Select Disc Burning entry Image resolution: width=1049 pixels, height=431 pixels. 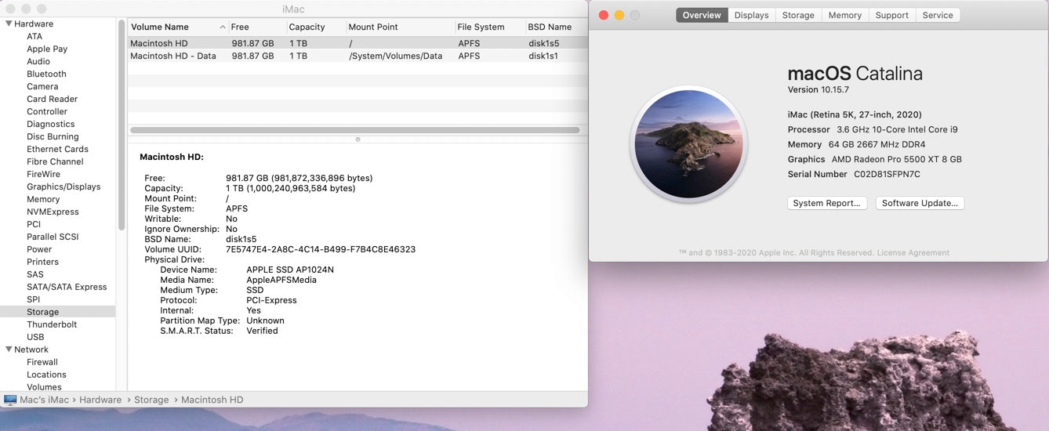click(53, 136)
